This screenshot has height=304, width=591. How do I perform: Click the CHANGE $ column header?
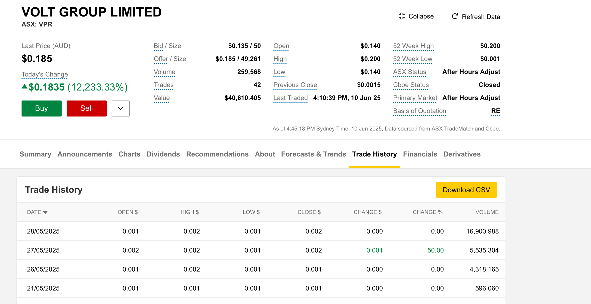click(368, 212)
